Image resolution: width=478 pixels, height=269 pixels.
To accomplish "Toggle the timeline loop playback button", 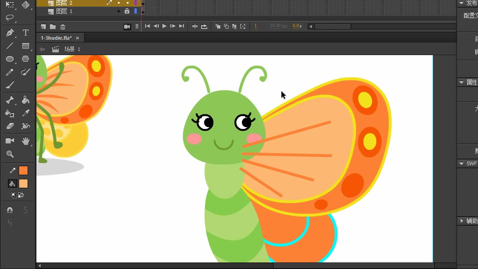I will [x=204, y=27].
